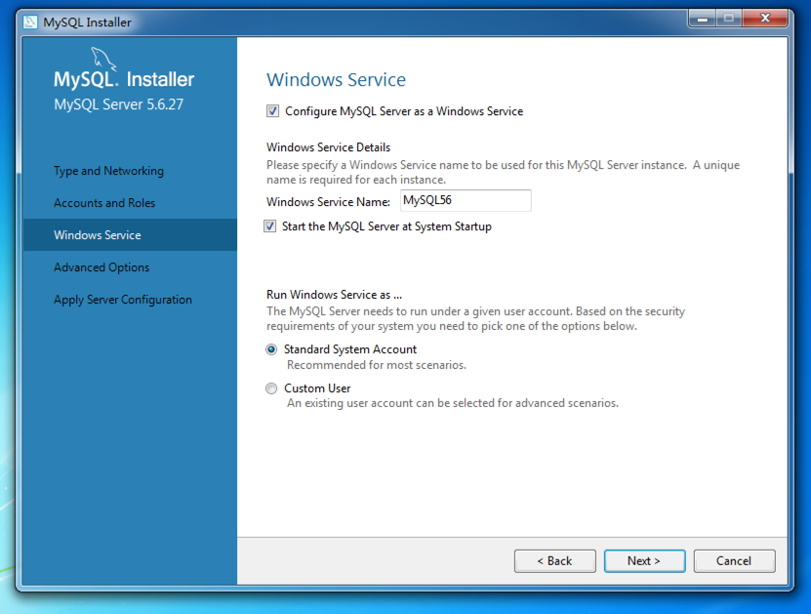
Task: Click the MySQL Installer title bar icon
Action: [x=30, y=22]
